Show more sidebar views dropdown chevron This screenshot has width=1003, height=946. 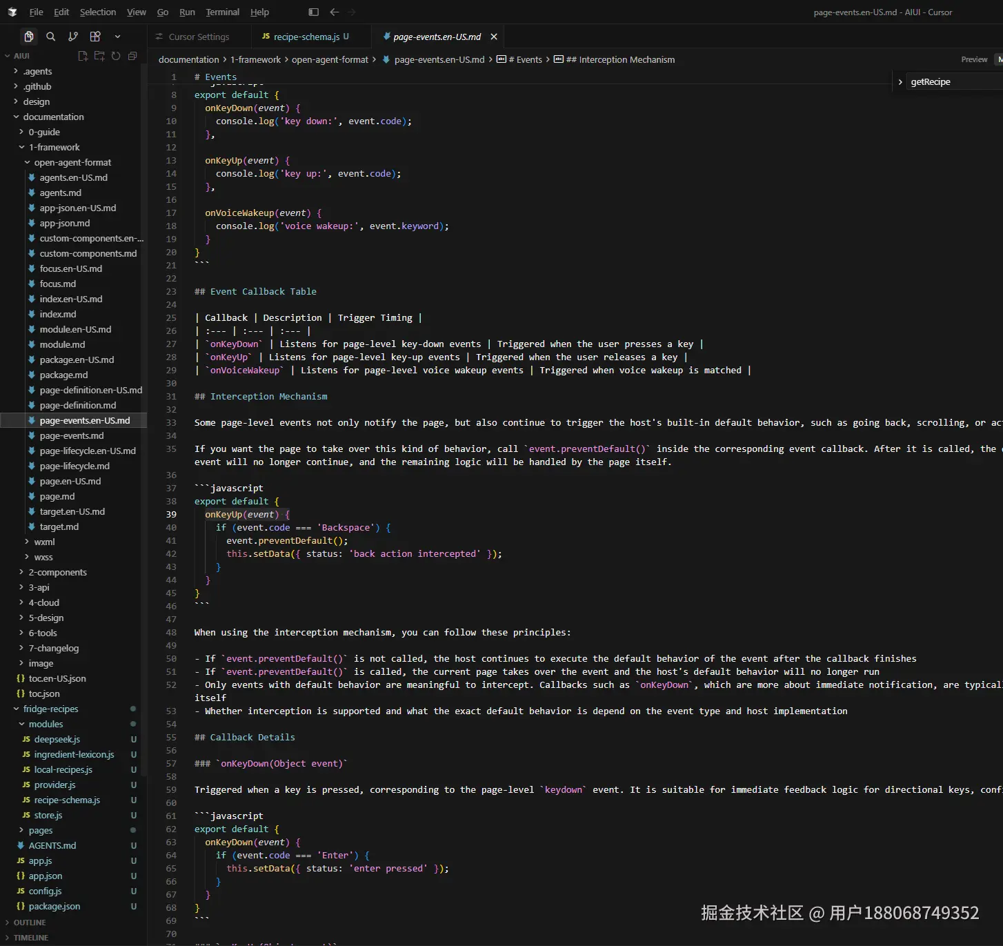[117, 37]
